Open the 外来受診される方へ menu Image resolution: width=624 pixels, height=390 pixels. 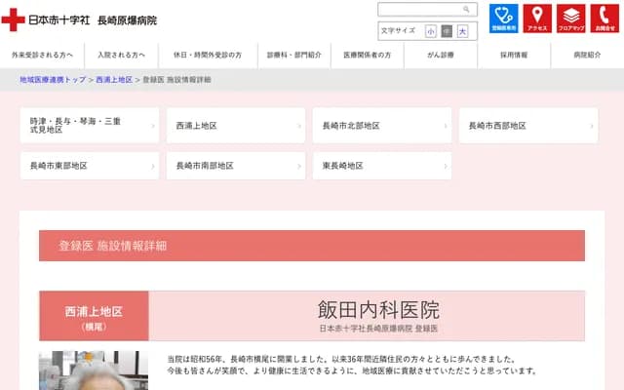coord(42,56)
